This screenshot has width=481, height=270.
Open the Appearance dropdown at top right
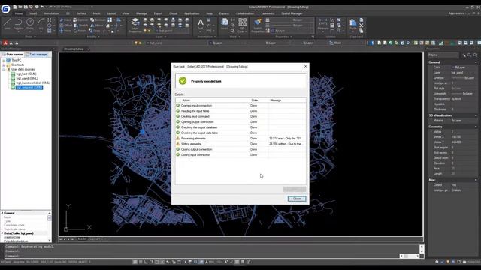click(x=457, y=13)
